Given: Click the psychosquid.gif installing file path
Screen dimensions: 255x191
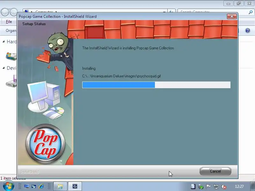Looking at the screenshot, I should click(x=121, y=76).
